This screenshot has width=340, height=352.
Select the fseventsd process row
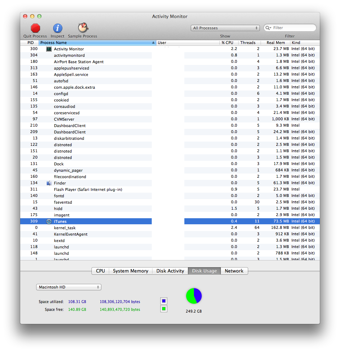pos(170,202)
